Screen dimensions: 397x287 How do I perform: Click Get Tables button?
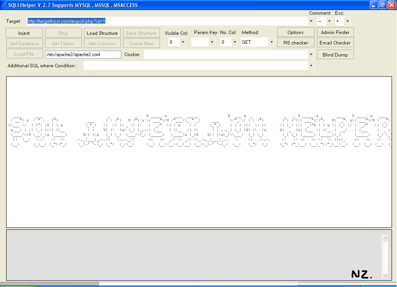tap(63, 43)
